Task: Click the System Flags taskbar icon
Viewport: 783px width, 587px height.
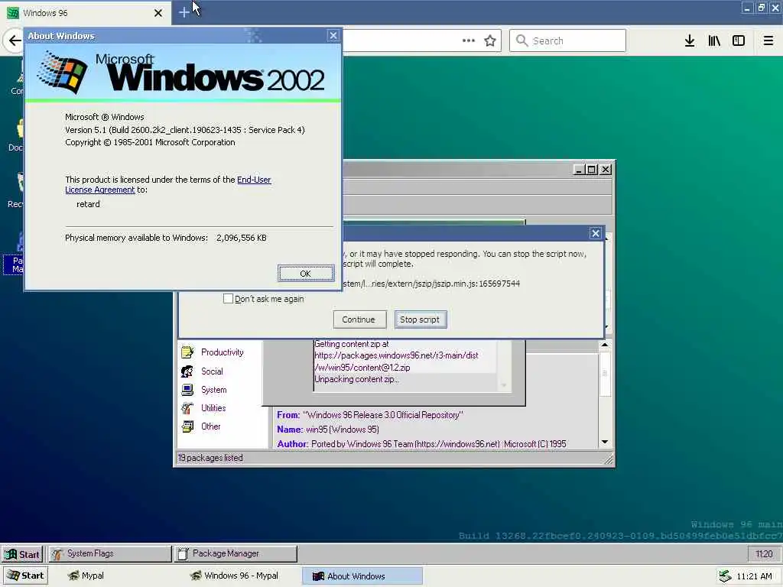Action: [x=57, y=553]
